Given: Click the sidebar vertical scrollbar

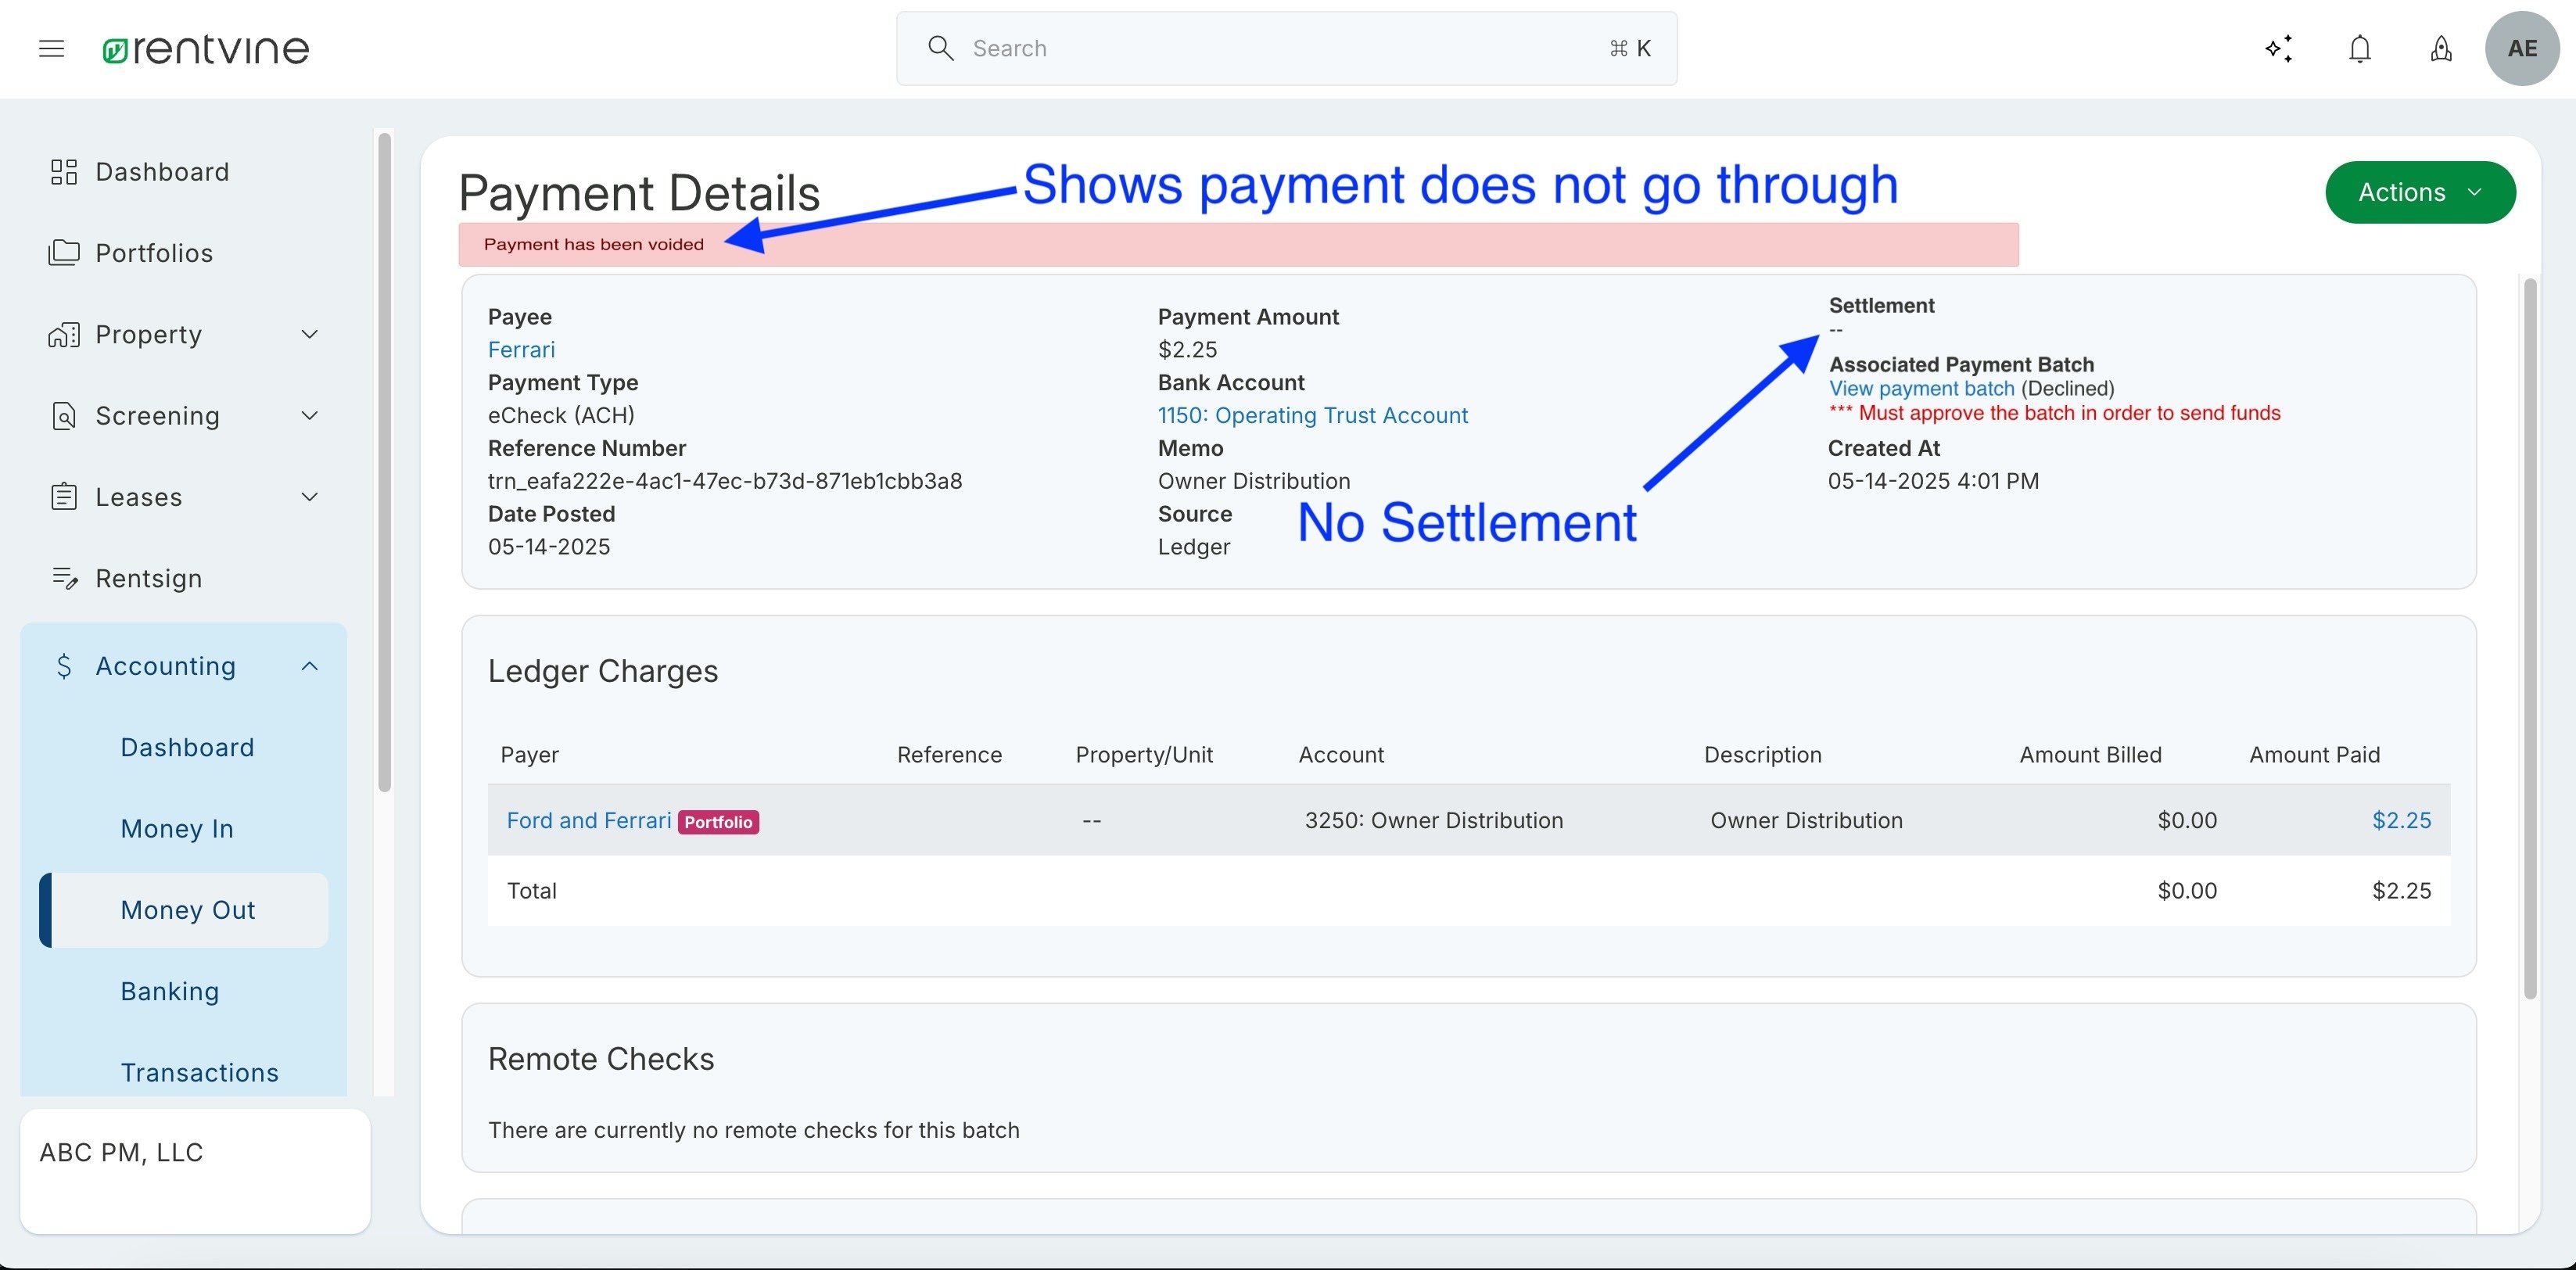Looking at the screenshot, I should coord(385,463).
